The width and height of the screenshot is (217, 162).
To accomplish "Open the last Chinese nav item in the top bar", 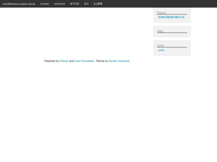I will coord(98,4).
